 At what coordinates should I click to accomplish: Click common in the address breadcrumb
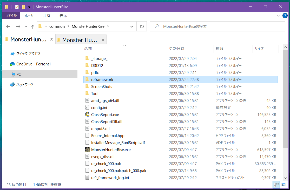[x=57, y=26]
